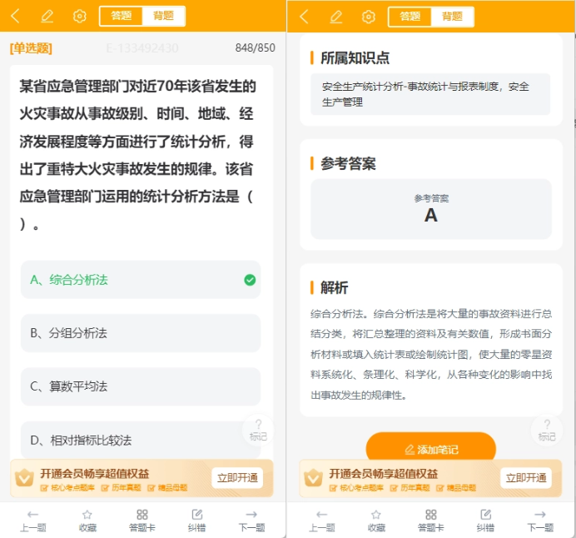
Task: Choose option D、相对指标比较法
Action: pyautogui.click(x=141, y=440)
